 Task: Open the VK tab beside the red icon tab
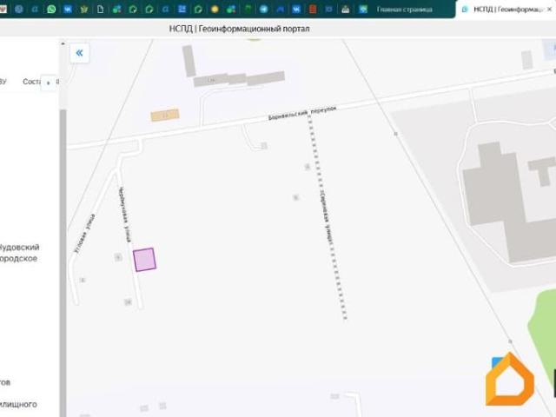[296, 9]
